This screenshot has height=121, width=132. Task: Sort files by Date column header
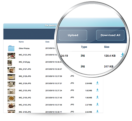pos(47,42)
